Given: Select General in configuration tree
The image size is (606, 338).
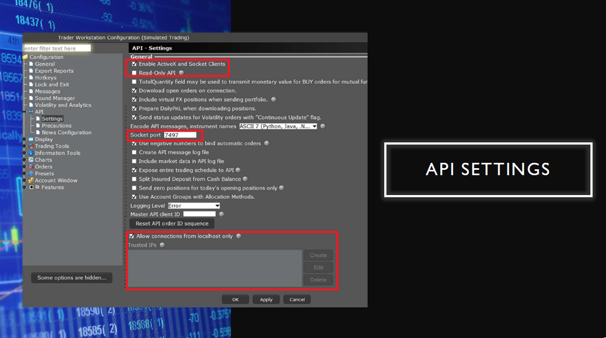Looking at the screenshot, I should tap(45, 64).
